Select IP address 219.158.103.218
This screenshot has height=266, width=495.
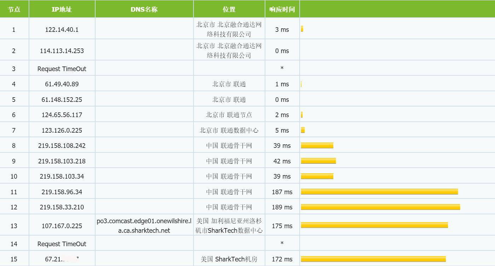pyautogui.click(x=62, y=161)
